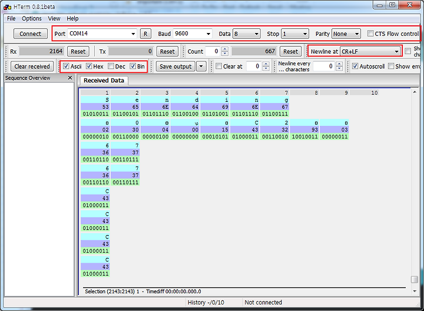Click the received data scroll up arrow
This screenshot has height=311, width=424.
415,92
